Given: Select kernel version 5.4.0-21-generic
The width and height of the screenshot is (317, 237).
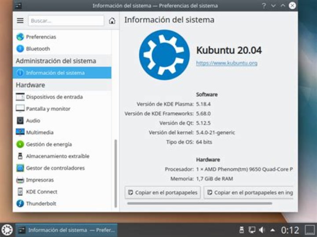Looking at the screenshot, I should (x=215, y=133).
